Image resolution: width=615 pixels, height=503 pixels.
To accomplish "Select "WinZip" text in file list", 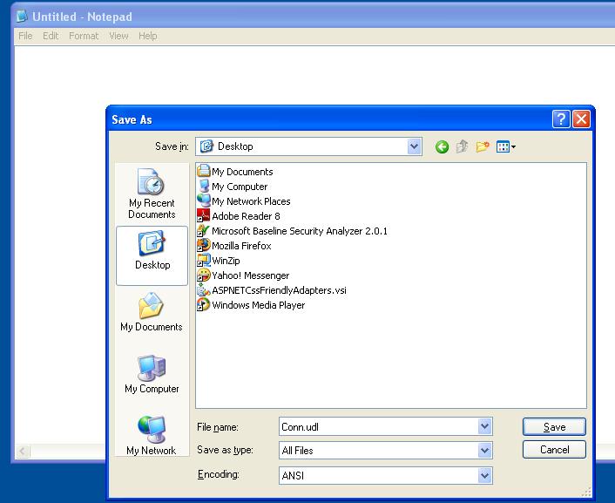I will 226,261.
